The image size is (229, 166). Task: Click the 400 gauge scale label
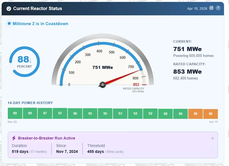99,51
